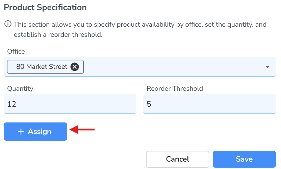Click the number 12 in Quantity
The image size is (281, 169).
pos(11,104)
